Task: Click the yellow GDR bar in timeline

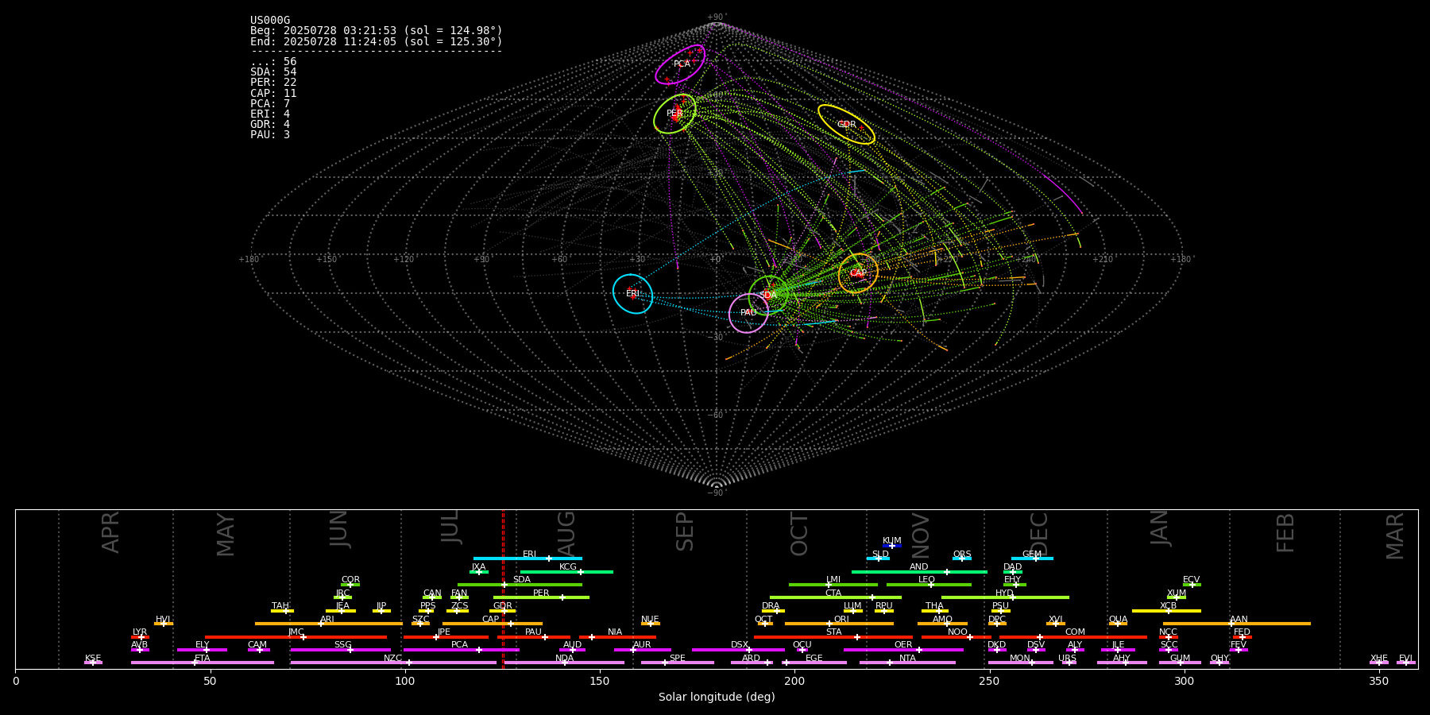Action: (x=502, y=611)
